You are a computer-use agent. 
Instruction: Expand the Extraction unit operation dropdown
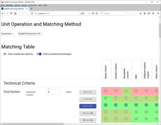coord(7,34)
